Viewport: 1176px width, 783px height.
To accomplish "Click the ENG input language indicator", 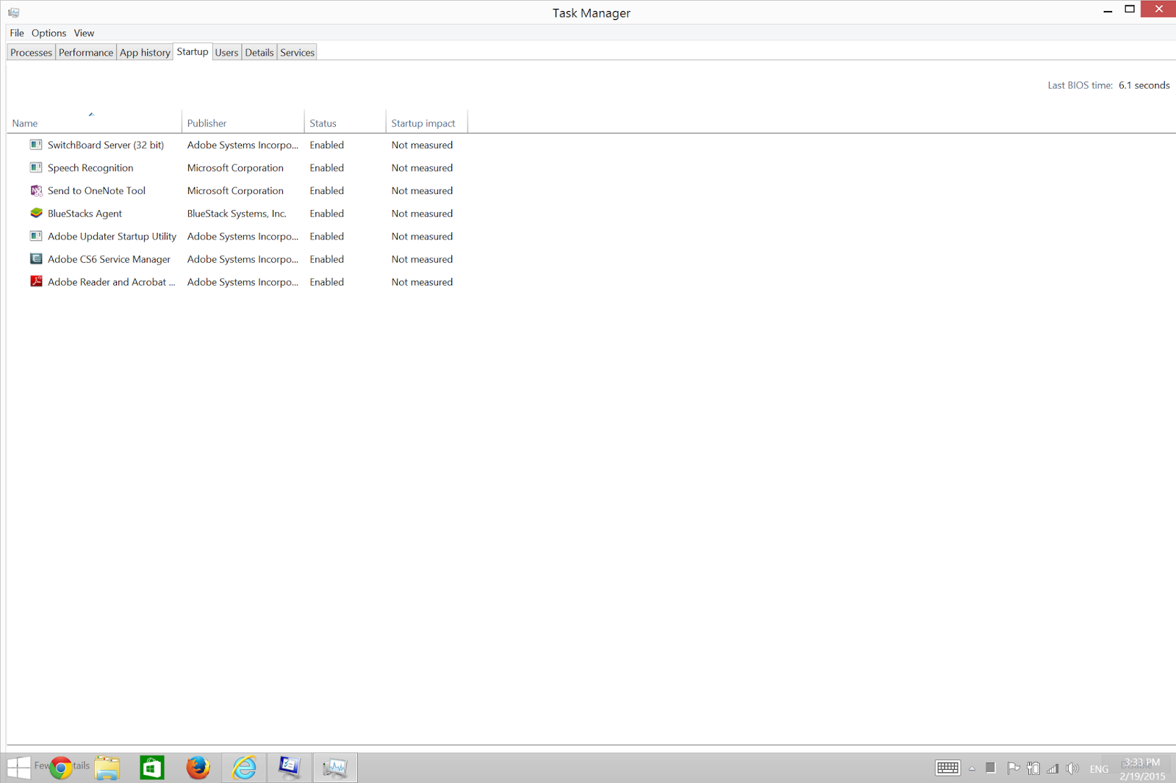I will pyautogui.click(x=1099, y=769).
